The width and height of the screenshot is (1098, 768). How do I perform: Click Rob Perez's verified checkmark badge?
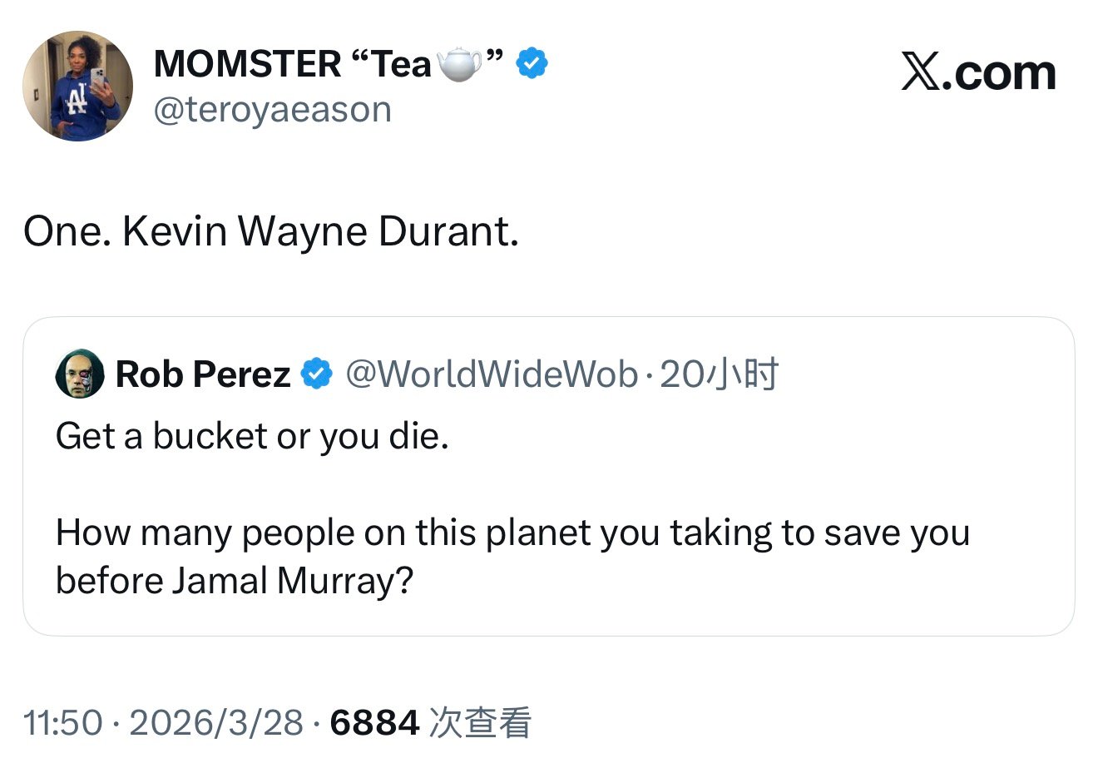click(316, 374)
